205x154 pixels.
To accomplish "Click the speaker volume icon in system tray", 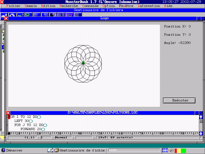I will pyautogui.click(x=171, y=150).
